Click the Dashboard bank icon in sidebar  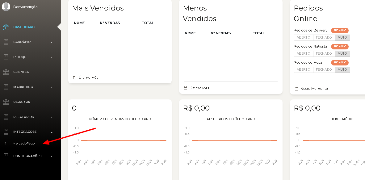6,27
